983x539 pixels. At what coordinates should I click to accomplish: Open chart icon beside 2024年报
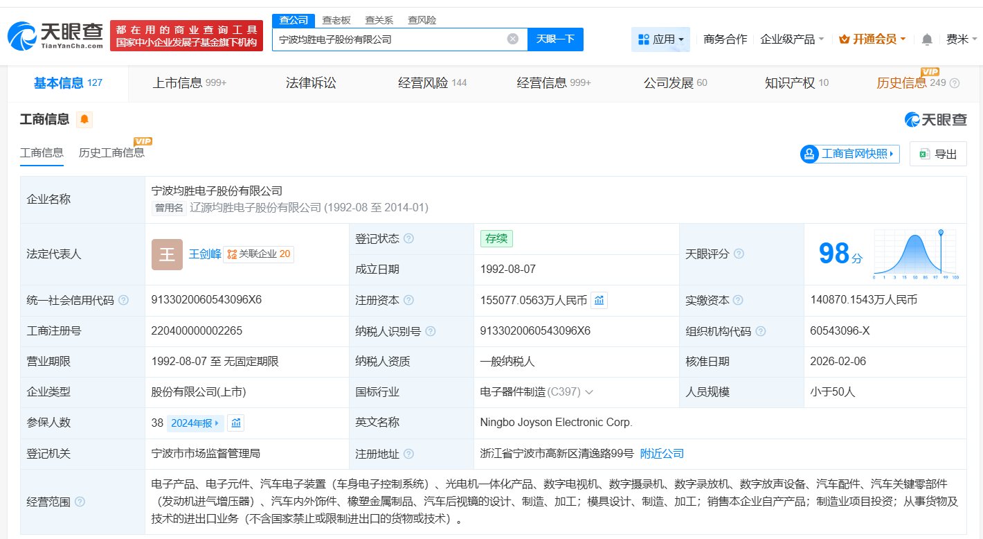(x=235, y=423)
